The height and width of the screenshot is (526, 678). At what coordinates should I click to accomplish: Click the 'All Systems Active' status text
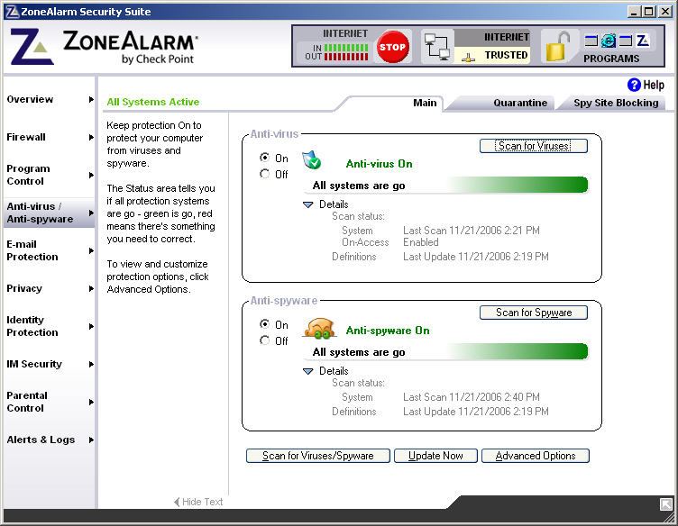click(153, 102)
